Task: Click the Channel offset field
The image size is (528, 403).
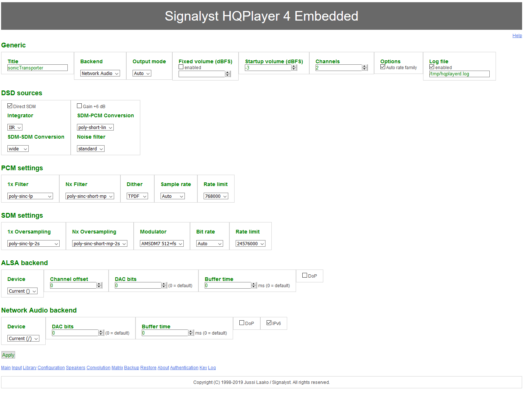Action: pos(73,285)
